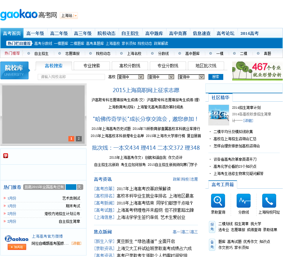Click the 院校库 University badge
Image resolution: width=283 pixels, height=257 pixels.
15,71
